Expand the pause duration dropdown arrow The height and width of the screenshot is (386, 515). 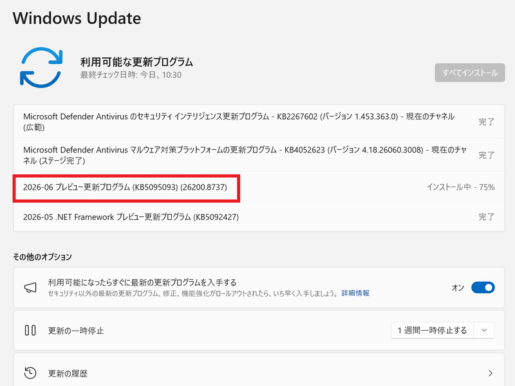point(484,330)
